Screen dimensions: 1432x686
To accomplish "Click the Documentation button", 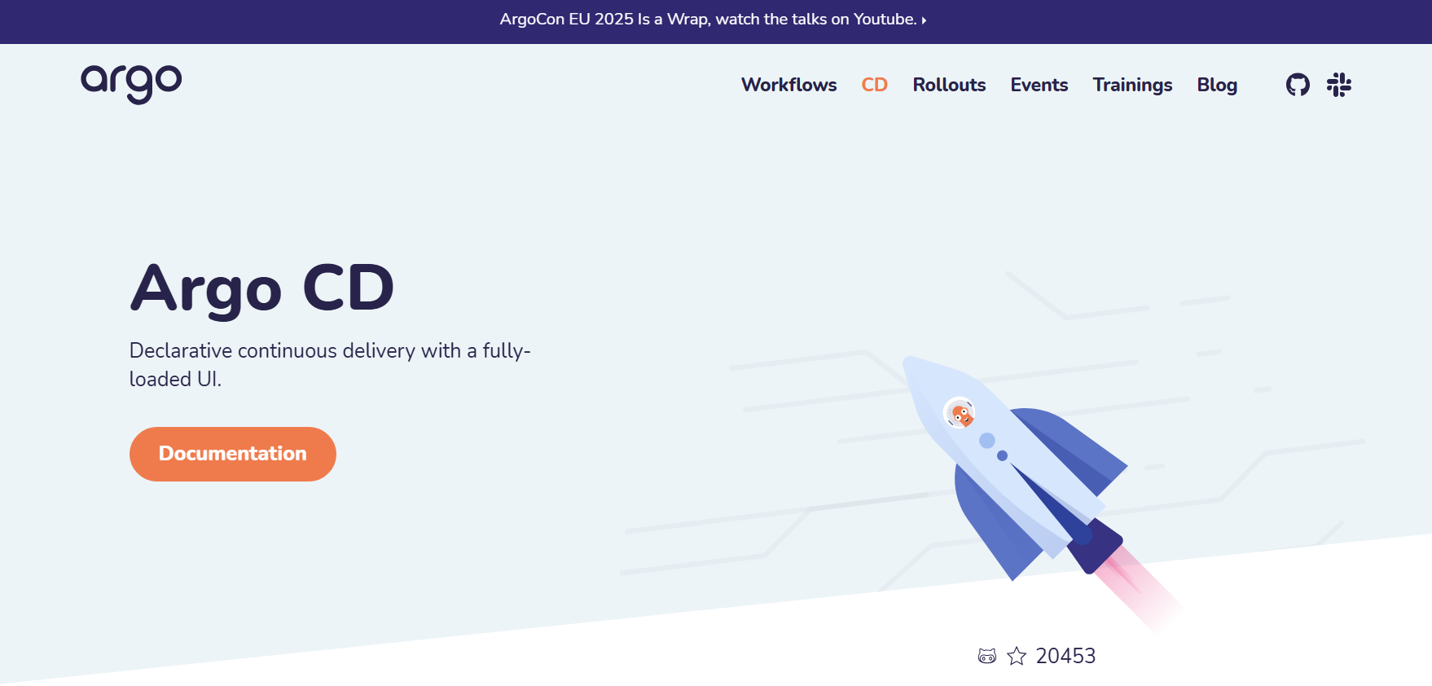I will [233, 454].
